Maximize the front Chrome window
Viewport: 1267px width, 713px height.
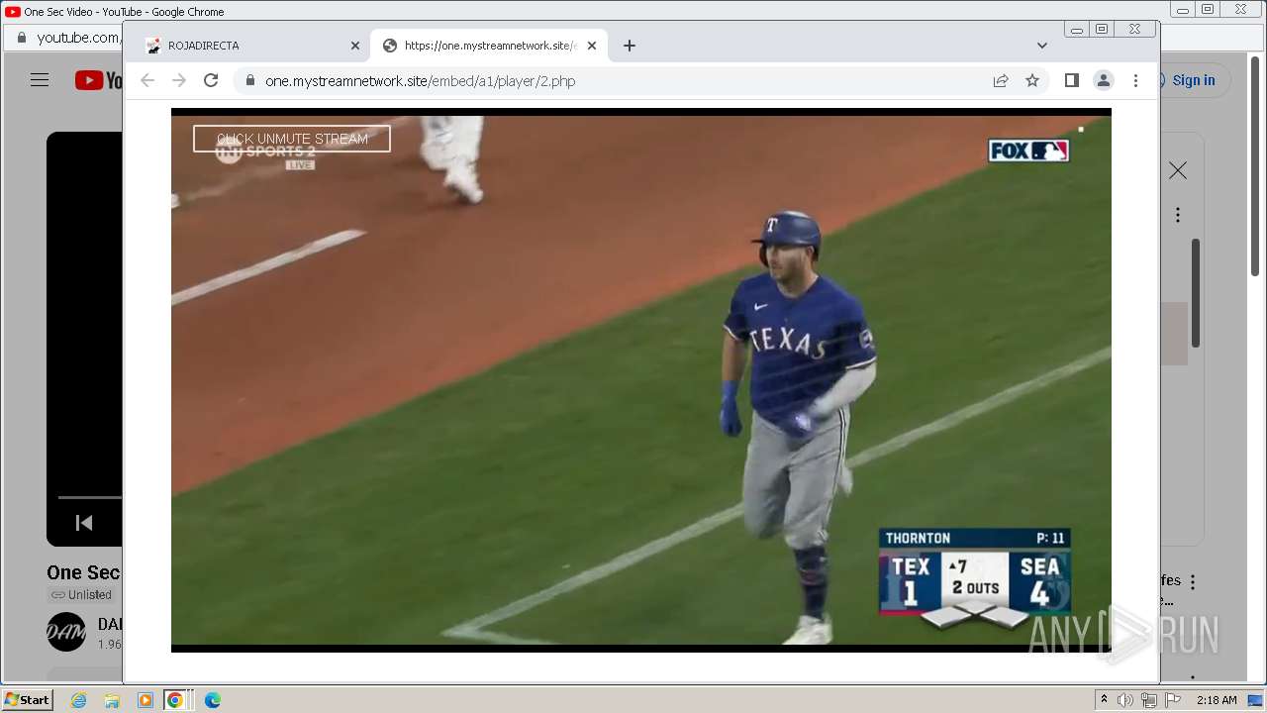(1102, 29)
